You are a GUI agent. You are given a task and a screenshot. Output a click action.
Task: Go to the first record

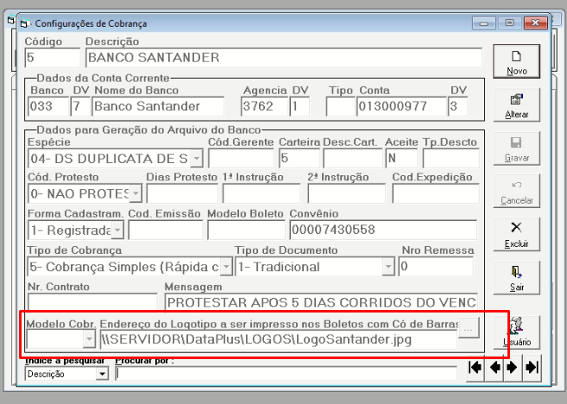(x=476, y=368)
